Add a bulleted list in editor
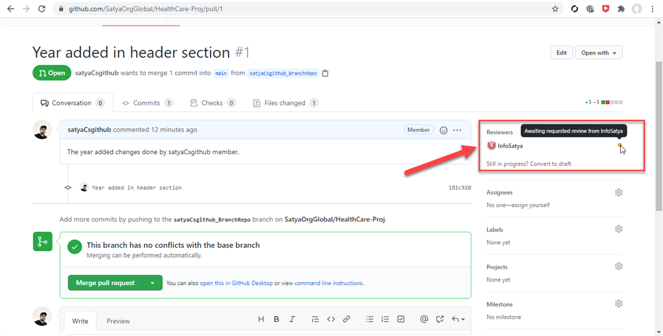The width and height of the screenshot is (663, 336). click(370, 319)
